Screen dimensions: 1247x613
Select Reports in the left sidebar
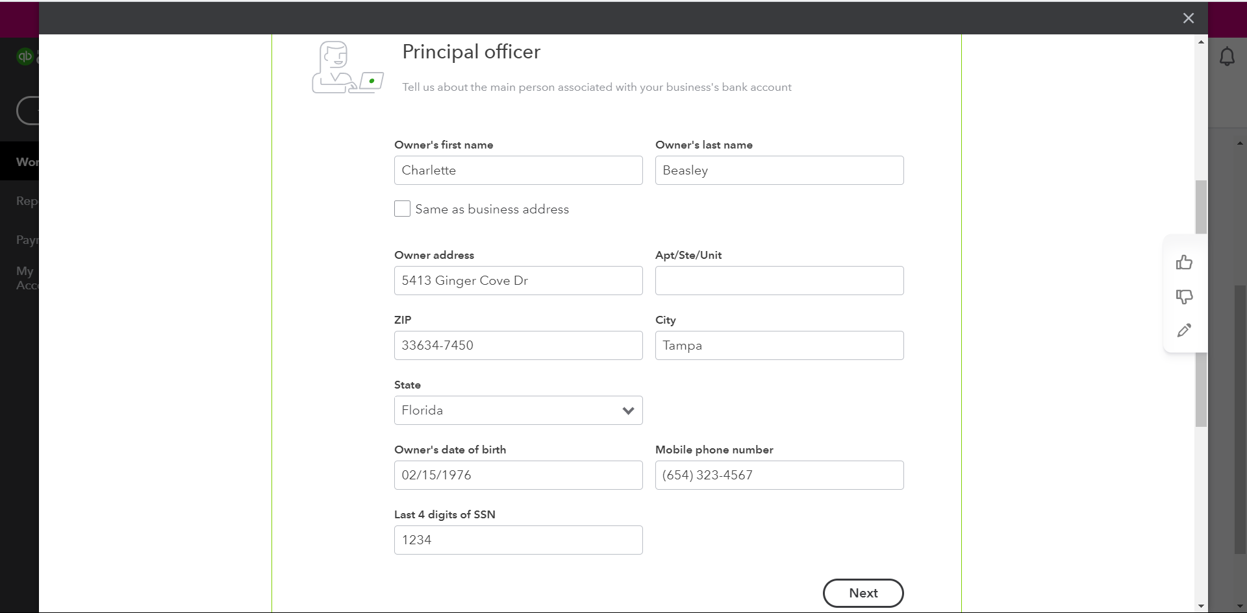point(26,201)
